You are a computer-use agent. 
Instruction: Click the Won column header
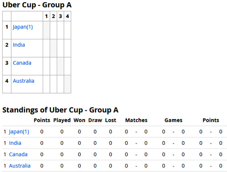(79, 120)
